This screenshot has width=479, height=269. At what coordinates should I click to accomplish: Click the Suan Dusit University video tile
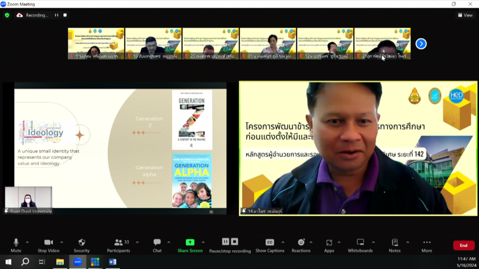tap(28, 200)
